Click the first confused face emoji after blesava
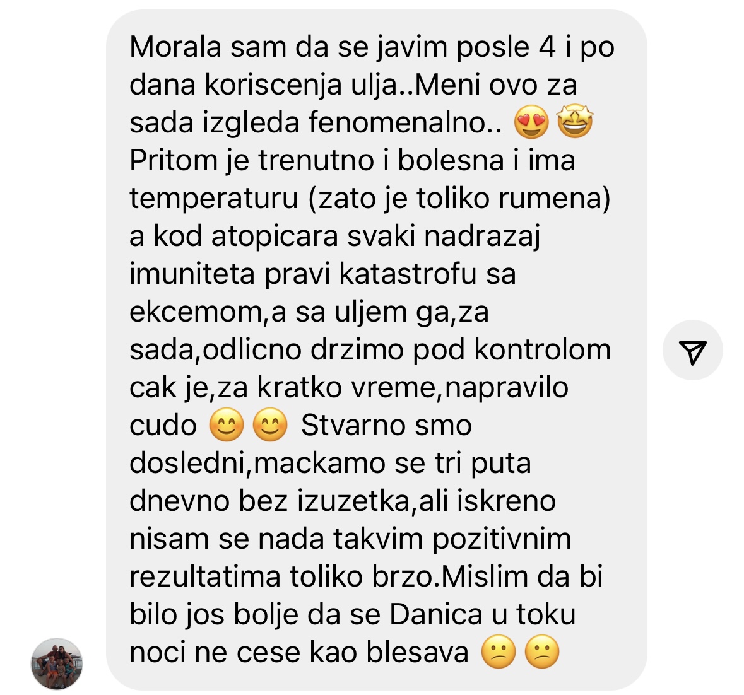 click(x=499, y=651)
